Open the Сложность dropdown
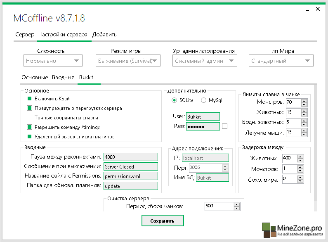328x242 pixels. (53, 61)
